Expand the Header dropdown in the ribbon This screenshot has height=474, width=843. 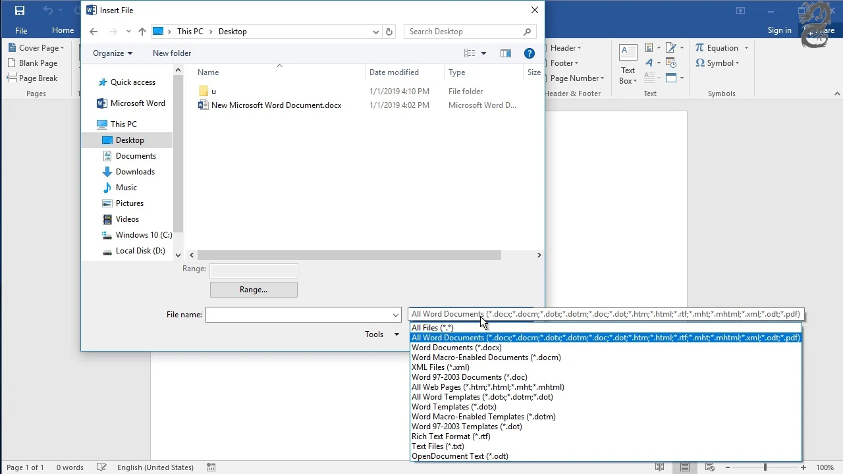(x=566, y=48)
